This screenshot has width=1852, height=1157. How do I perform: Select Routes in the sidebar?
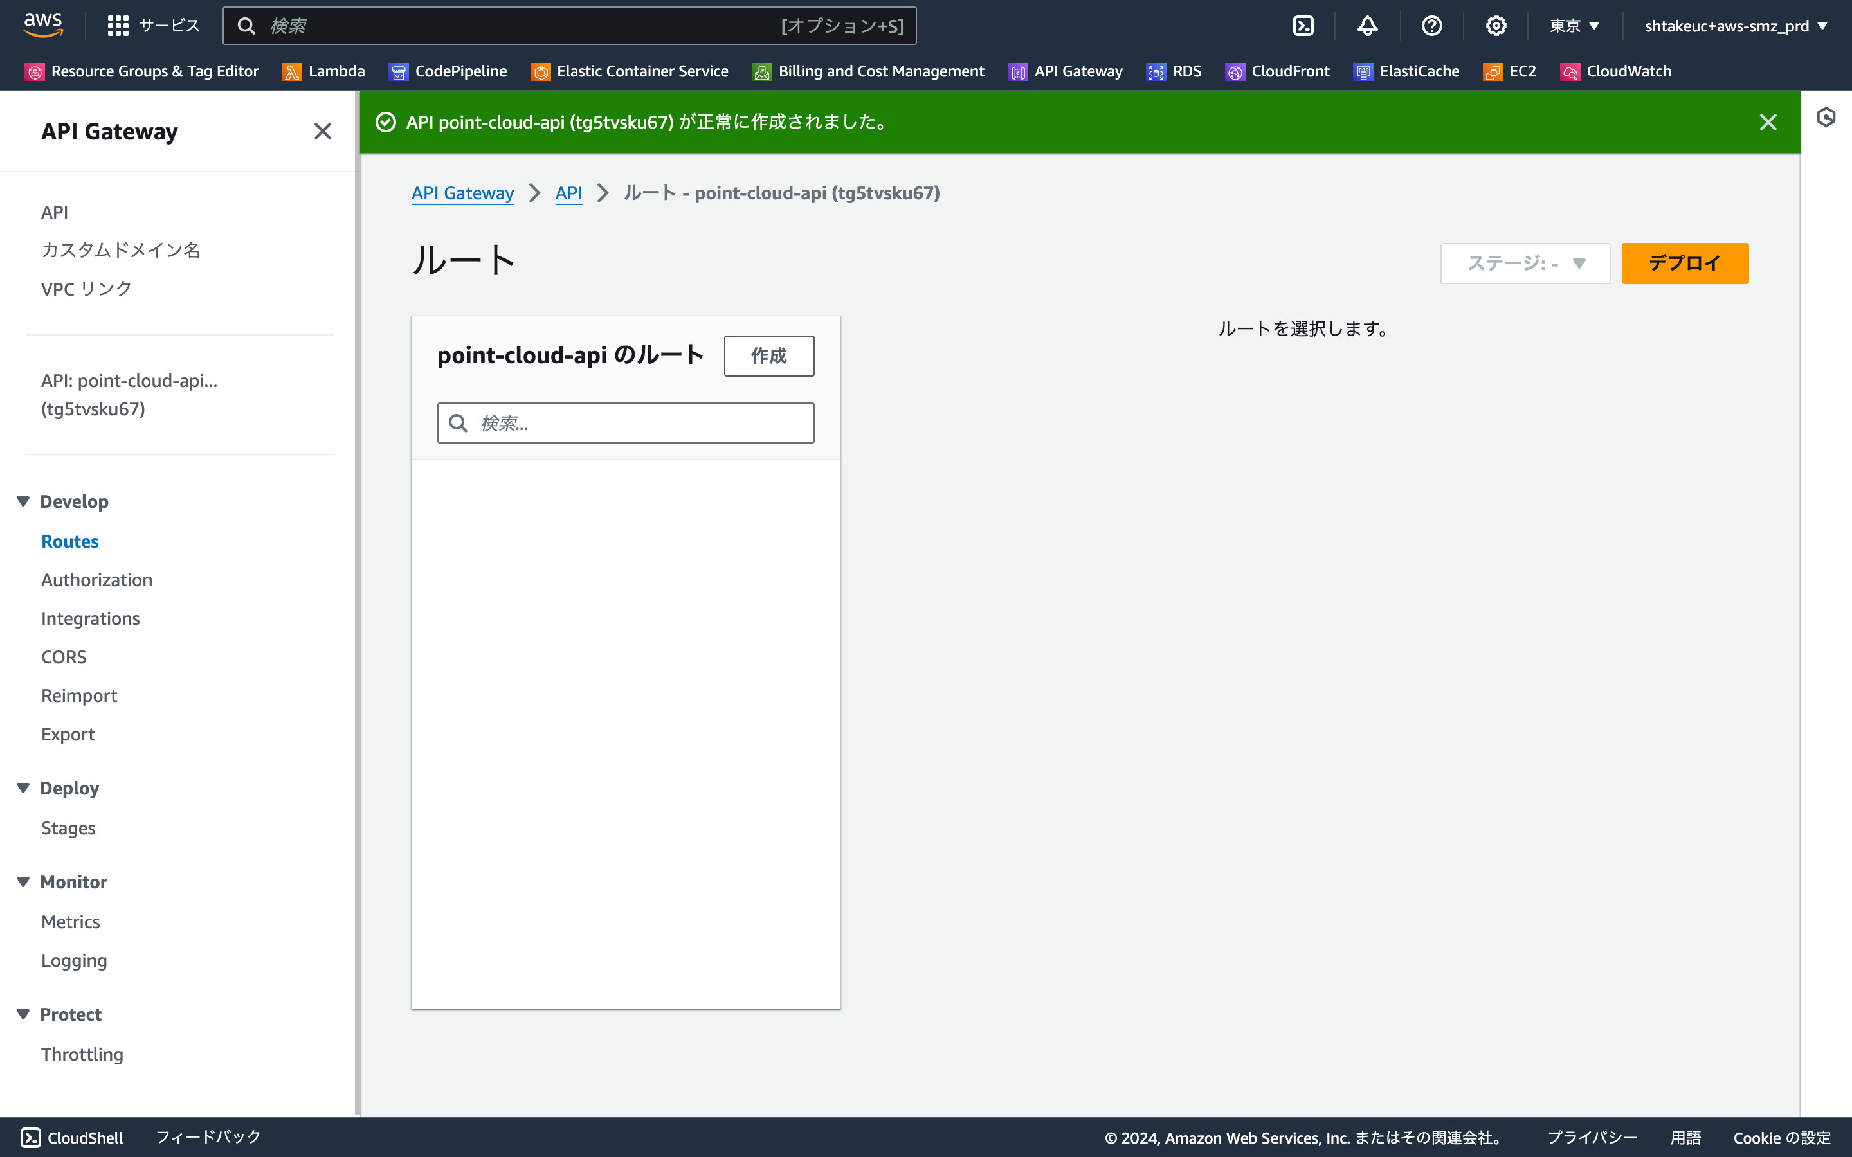(x=69, y=541)
